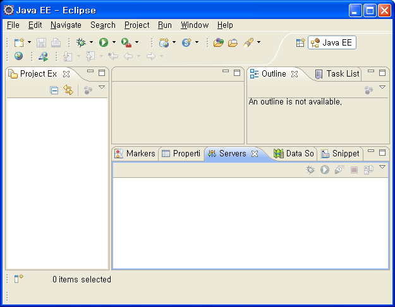Click the Run External Tools icon
Viewport: 395px width, 307px height.
tap(126, 42)
